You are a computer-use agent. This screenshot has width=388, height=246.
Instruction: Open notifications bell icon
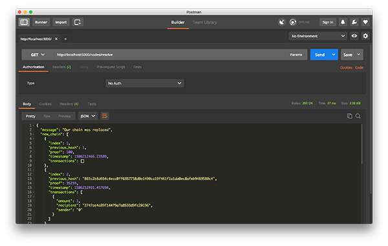pyautogui.click(x=343, y=22)
